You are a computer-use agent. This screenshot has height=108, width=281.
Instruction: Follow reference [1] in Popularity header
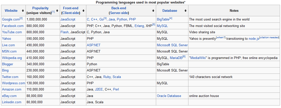(53, 12)
